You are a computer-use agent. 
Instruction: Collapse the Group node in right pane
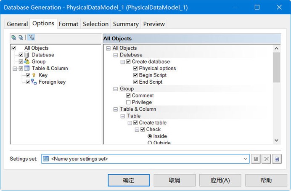(x=116, y=89)
